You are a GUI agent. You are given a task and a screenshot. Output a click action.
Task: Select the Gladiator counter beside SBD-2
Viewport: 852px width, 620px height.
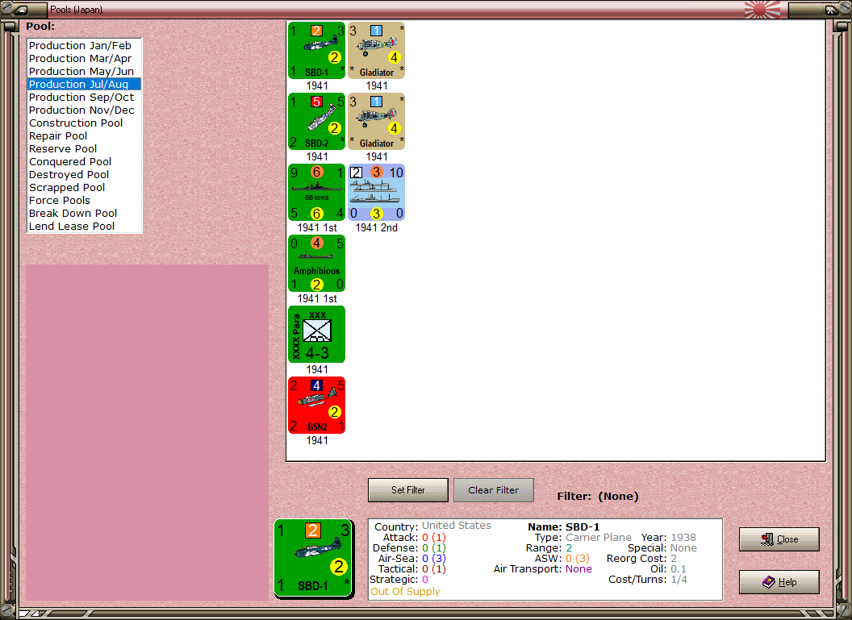(377, 122)
